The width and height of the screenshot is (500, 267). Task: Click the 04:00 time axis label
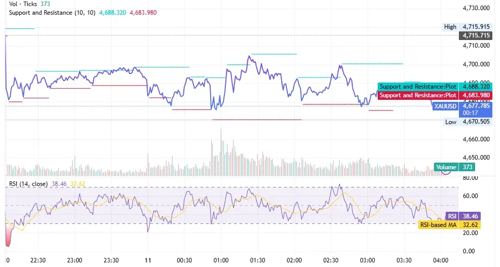[441, 260]
